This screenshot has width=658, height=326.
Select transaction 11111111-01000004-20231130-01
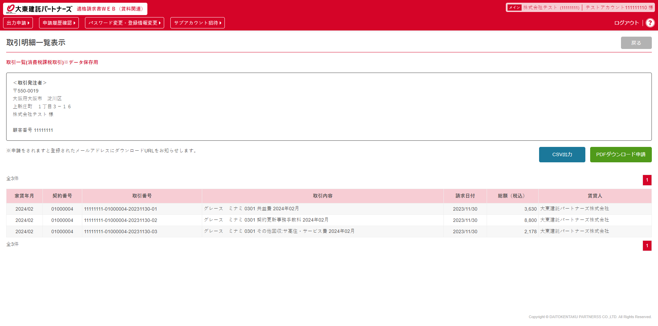click(121, 209)
